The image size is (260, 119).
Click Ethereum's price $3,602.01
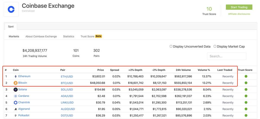click(99, 76)
